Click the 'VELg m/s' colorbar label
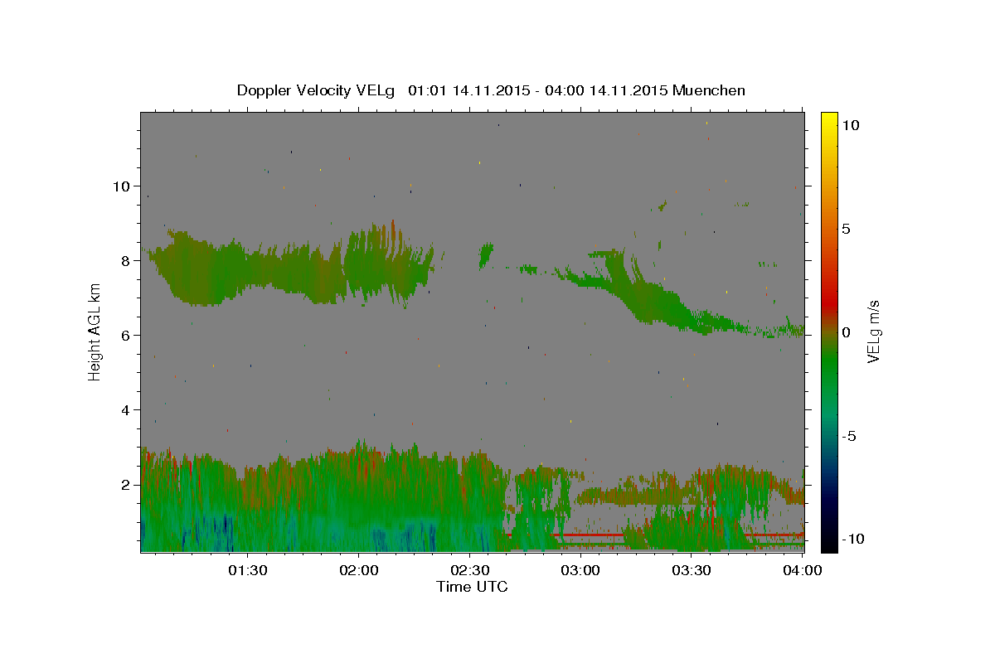 coord(872,331)
